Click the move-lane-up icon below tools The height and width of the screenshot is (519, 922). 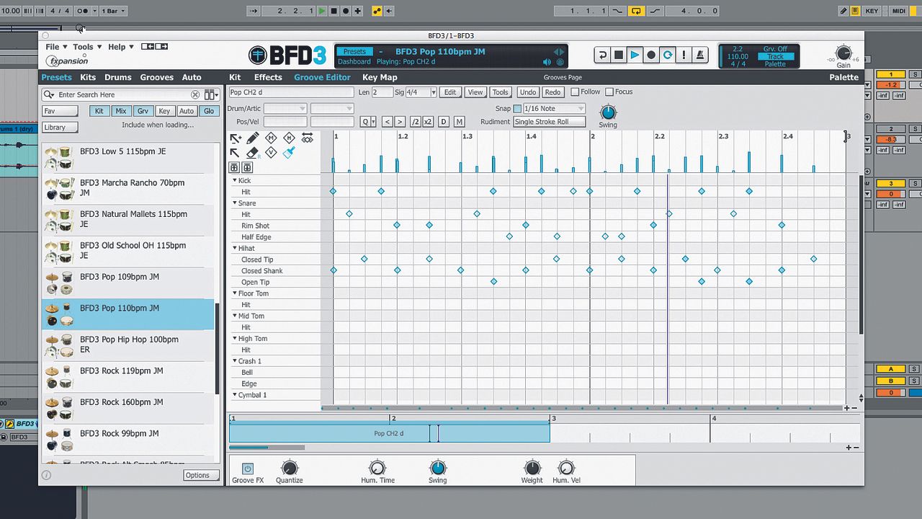(x=234, y=167)
